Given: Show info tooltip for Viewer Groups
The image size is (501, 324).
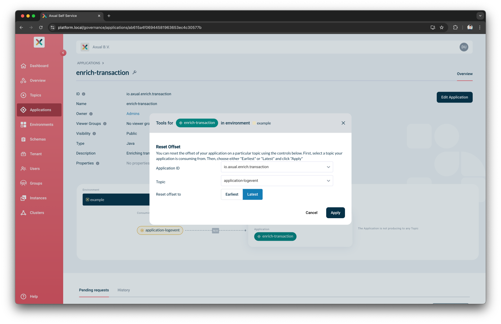Looking at the screenshot, I should pyautogui.click(x=105, y=124).
